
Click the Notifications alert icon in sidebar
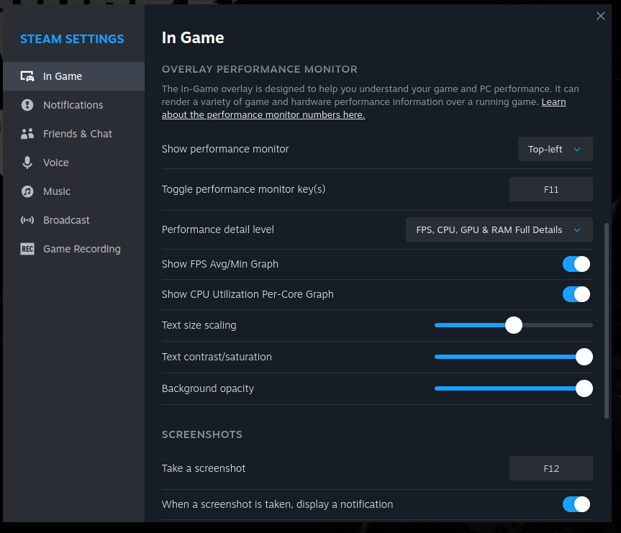(x=27, y=105)
